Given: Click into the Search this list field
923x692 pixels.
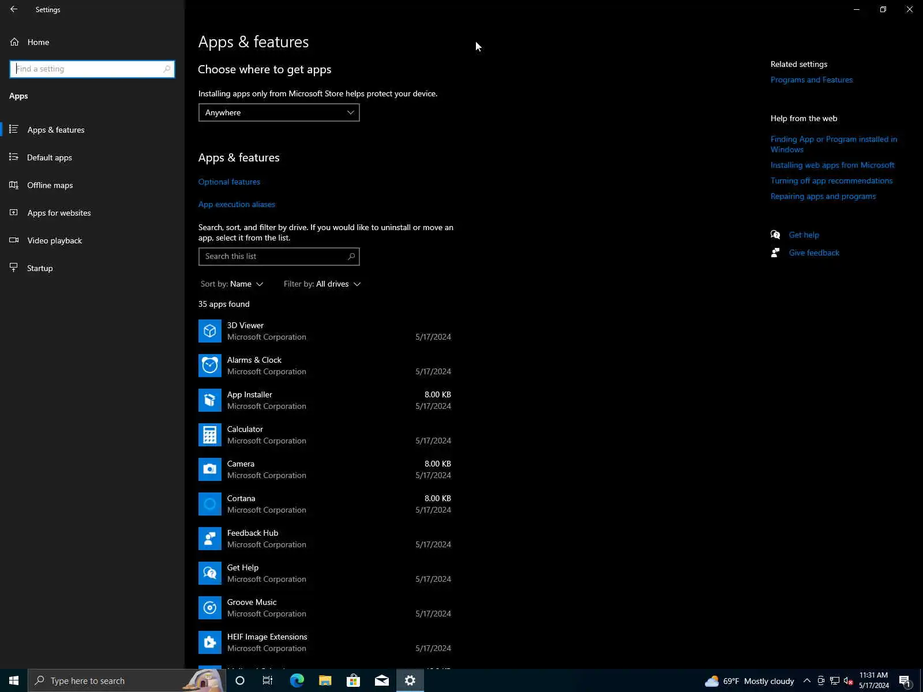Looking at the screenshot, I should [279, 257].
